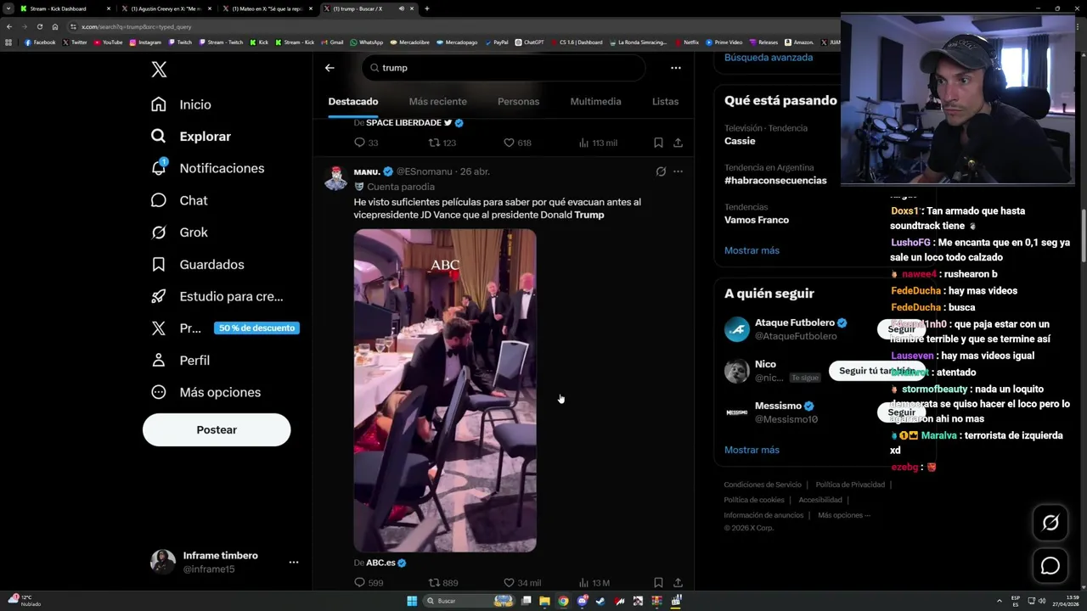Screen dimensions: 1087x611
Task: Open the floating messages button
Action: coord(1050,566)
